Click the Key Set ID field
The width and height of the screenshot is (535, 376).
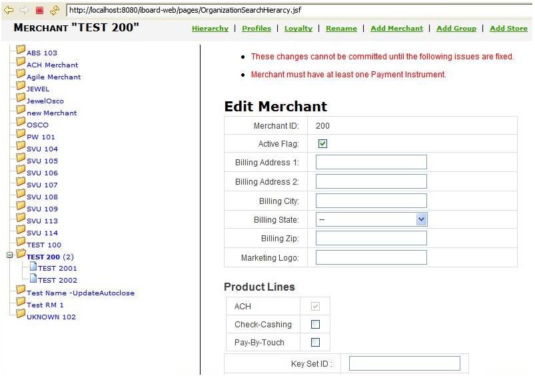click(x=404, y=363)
